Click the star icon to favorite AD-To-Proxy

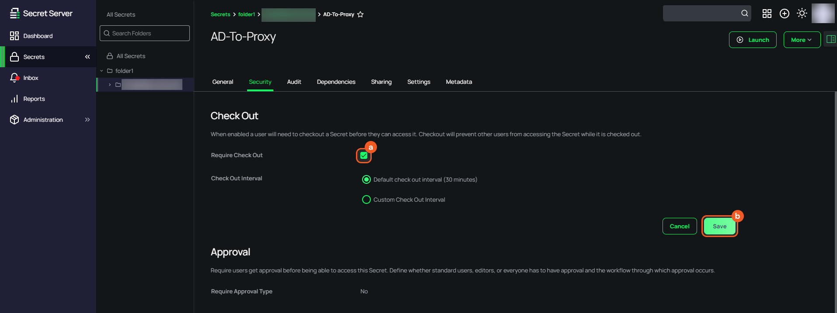[x=360, y=14]
